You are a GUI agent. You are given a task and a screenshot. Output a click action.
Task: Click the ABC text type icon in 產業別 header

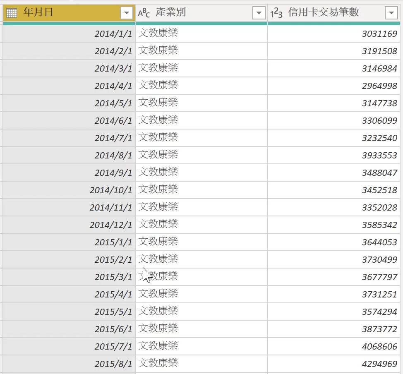[x=144, y=12]
